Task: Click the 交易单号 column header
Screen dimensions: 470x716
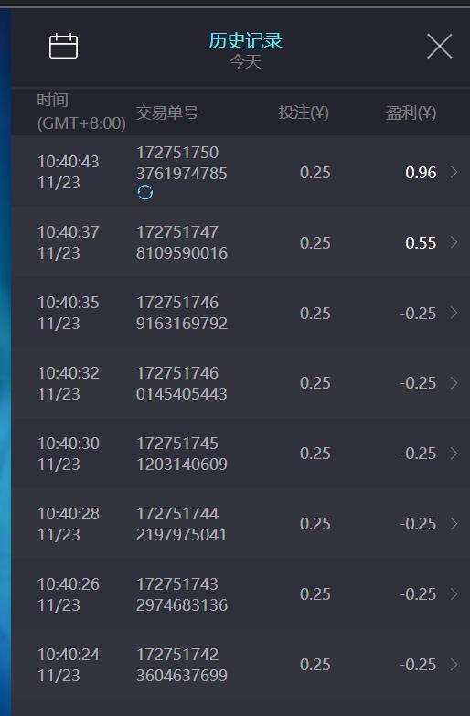Action: [167, 112]
